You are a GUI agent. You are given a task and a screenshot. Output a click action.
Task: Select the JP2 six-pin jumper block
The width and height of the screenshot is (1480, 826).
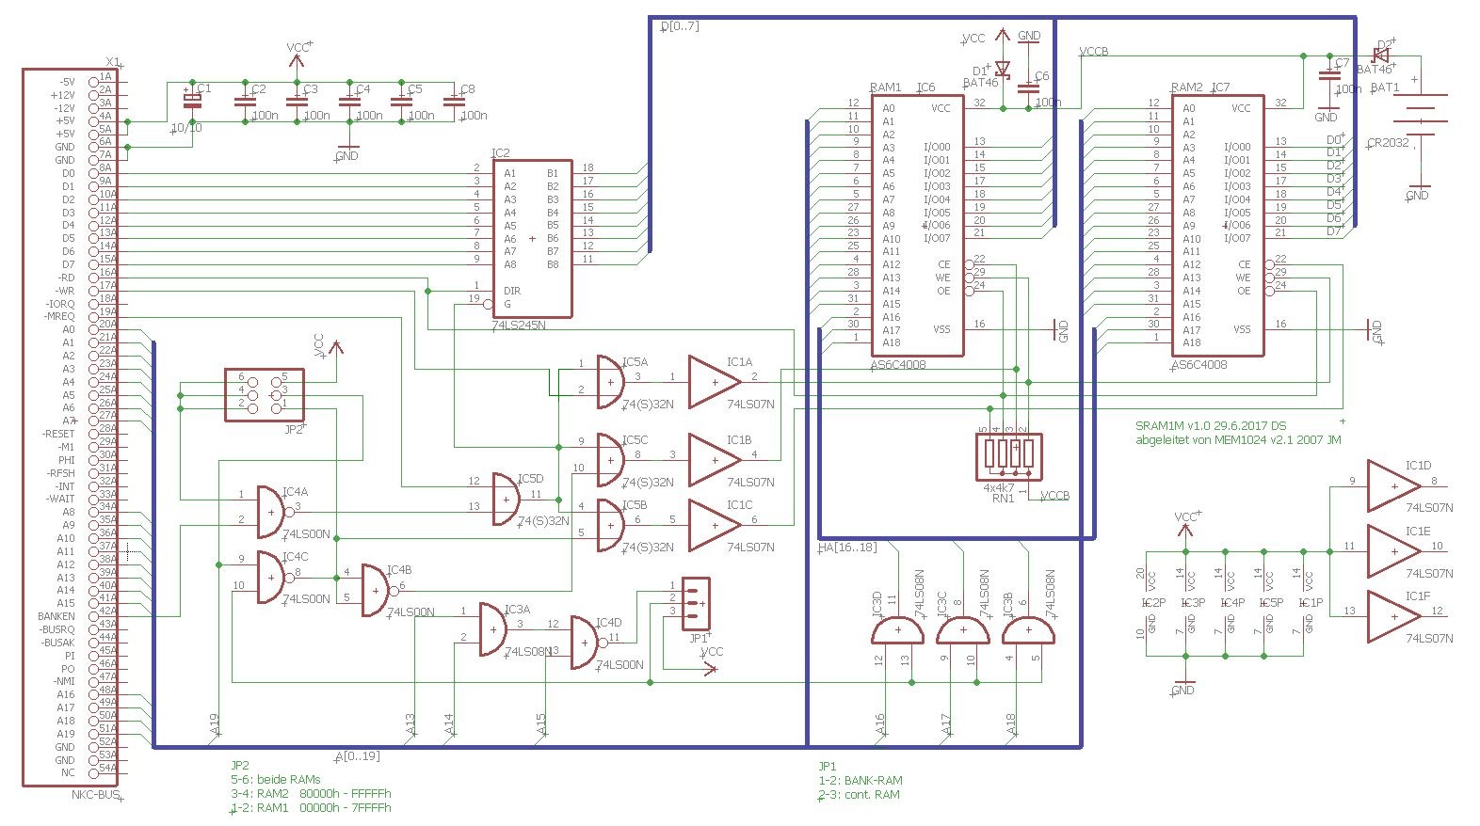click(264, 394)
